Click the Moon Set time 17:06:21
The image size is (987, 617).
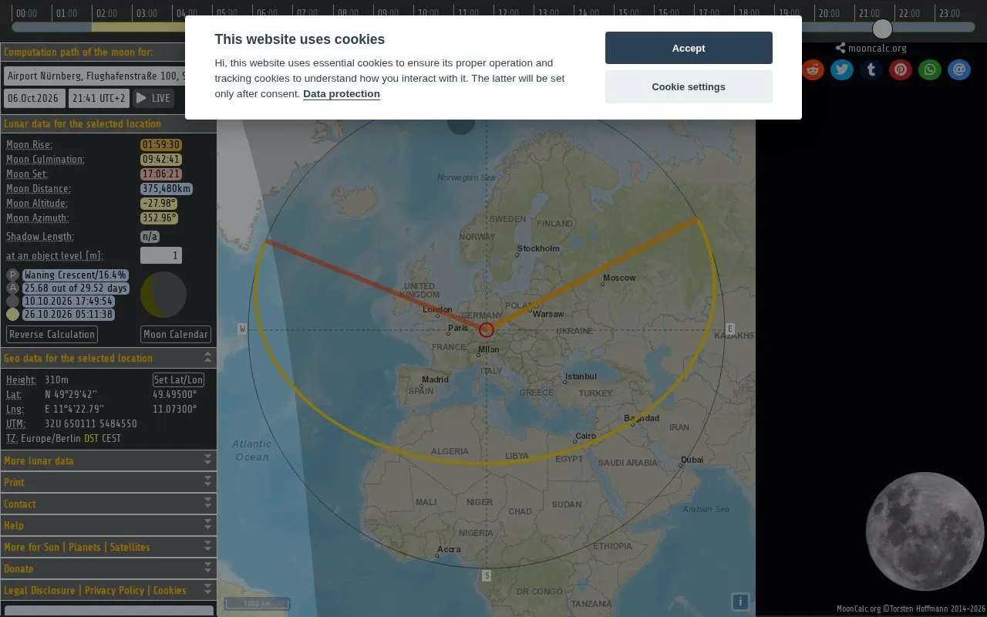pos(161,174)
